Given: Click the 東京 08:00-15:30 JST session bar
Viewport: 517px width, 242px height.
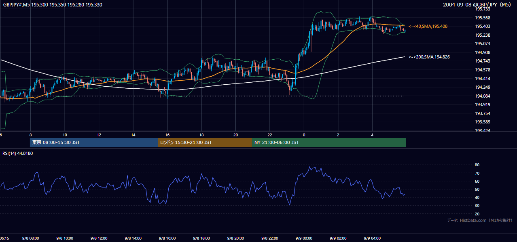Looking at the screenshot, I should point(94,142).
